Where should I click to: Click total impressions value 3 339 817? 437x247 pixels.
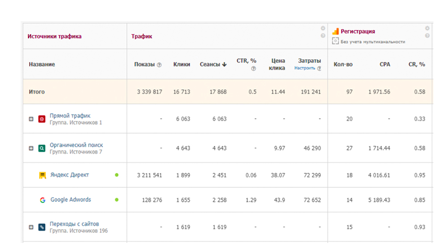[x=150, y=92]
